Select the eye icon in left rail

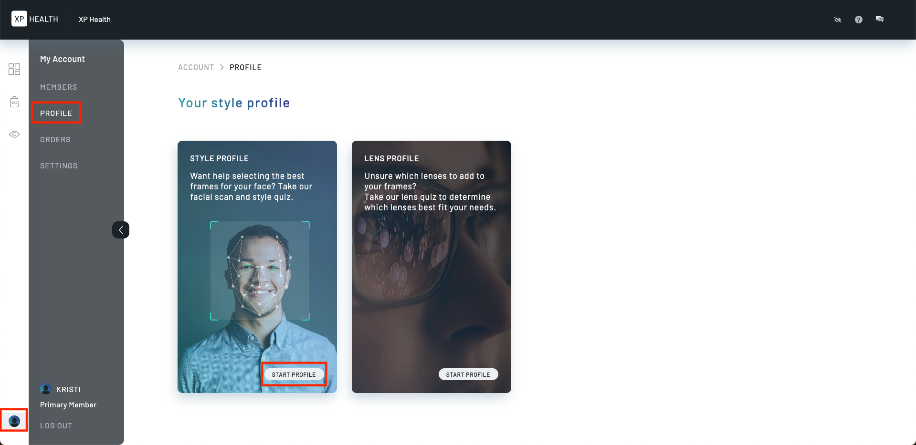[x=14, y=135]
